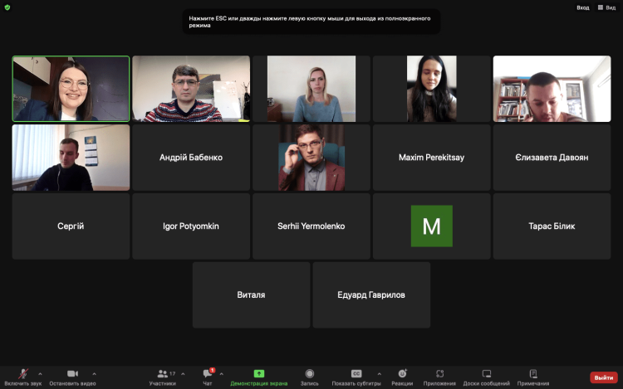Start Демонстрация экрана screen sharing
This screenshot has width=623, height=389.
tap(258, 377)
